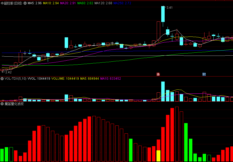Select the tallest cyan volume bar

[x=163, y=91]
